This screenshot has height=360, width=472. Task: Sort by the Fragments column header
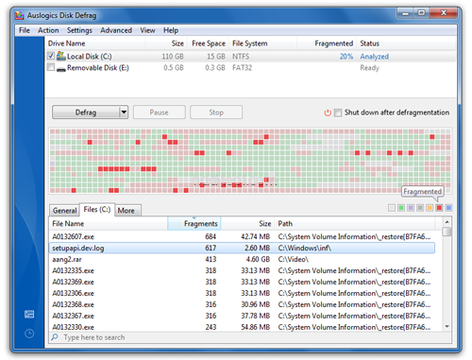194,224
